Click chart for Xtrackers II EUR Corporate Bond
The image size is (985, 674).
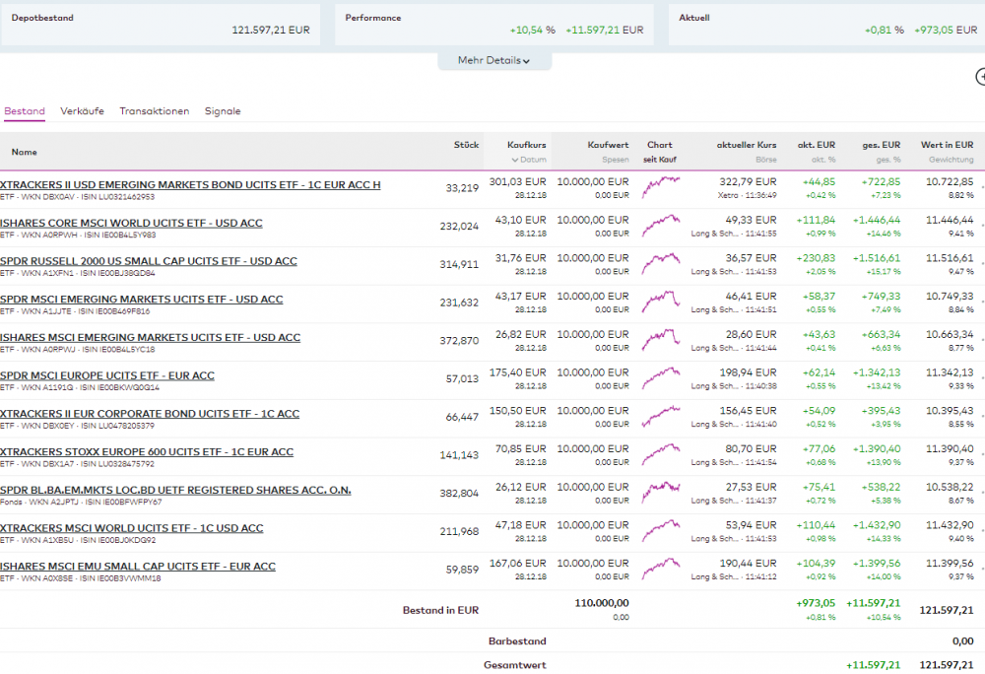pos(660,414)
